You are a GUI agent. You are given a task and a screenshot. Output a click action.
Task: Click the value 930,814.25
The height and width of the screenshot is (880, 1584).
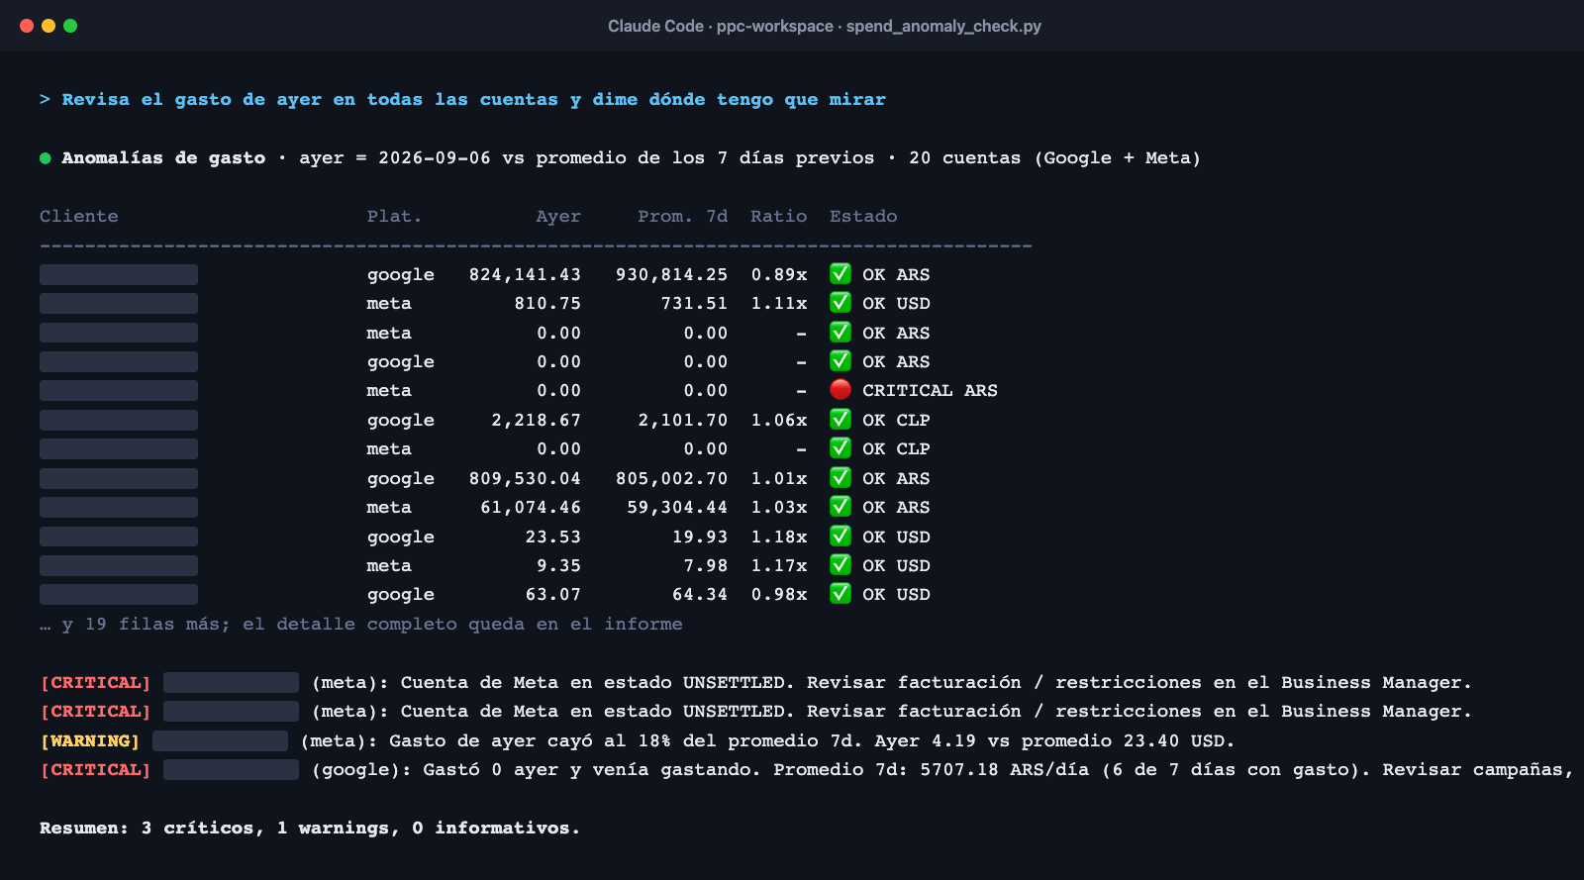(x=671, y=274)
